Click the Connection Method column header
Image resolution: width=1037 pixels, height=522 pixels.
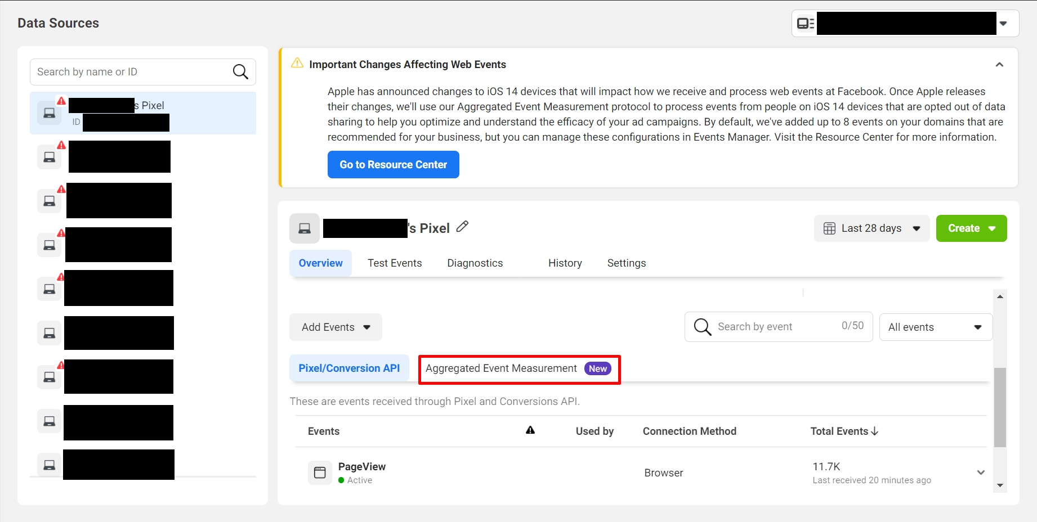pos(689,431)
